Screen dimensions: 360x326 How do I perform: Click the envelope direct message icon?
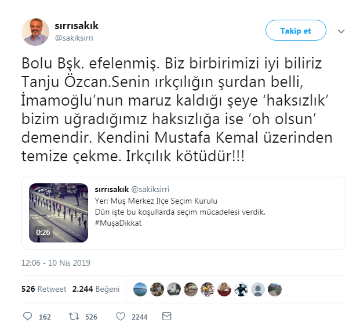click(167, 316)
